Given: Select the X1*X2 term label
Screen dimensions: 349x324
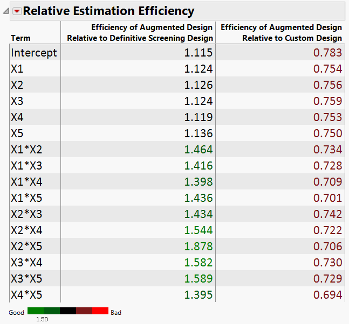Looking at the screenshot, I should point(26,150).
